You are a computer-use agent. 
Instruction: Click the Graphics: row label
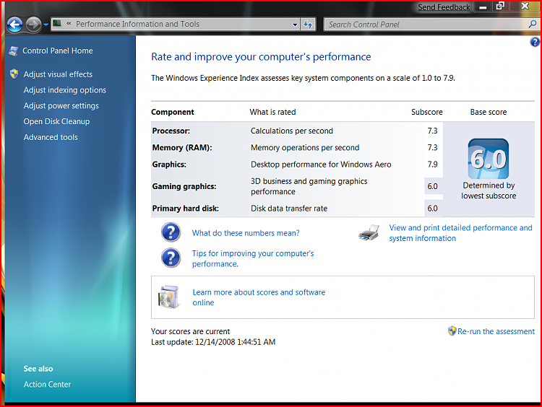click(x=169, y=165)
